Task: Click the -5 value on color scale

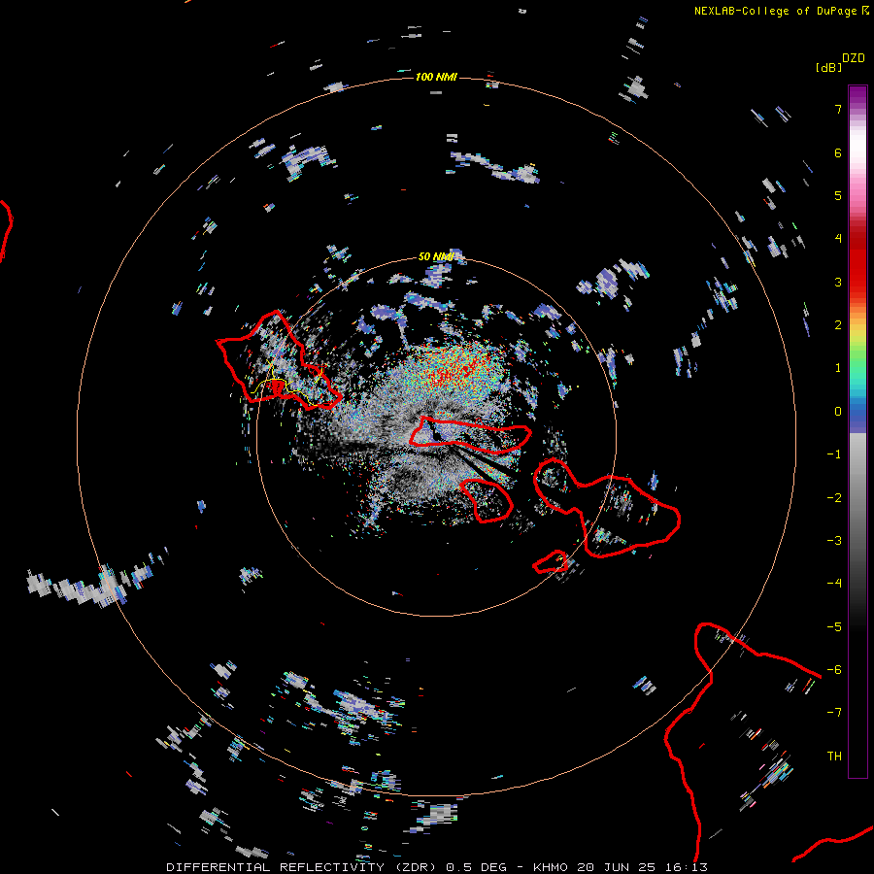Action: pos(834,627)
